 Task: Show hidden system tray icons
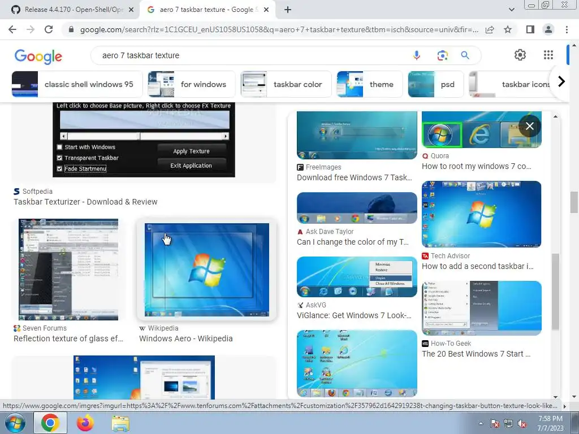481,423
